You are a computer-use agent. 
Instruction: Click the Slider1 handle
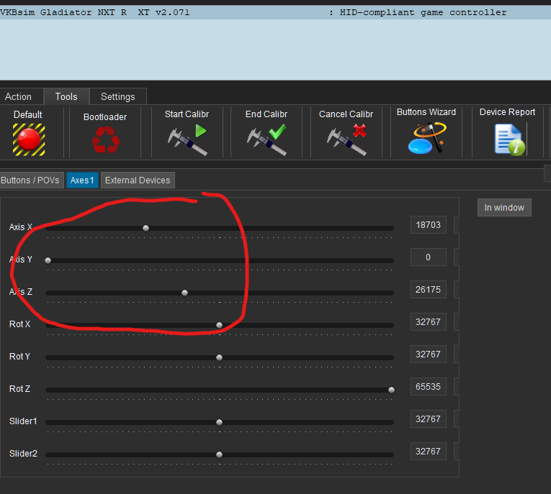click(219, 422)
